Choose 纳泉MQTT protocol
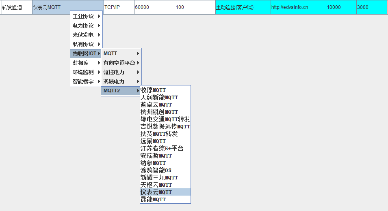Viewport: 388px width, 211px height. coord(165,163)
